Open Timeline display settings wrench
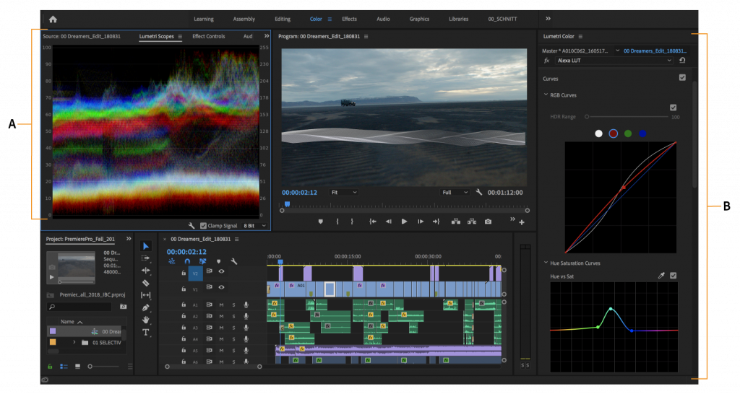Viewport: 740px width, 394px height. (233, 261)
